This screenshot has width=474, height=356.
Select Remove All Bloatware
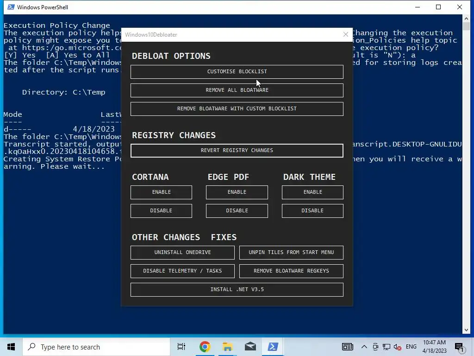pos(237,90)
